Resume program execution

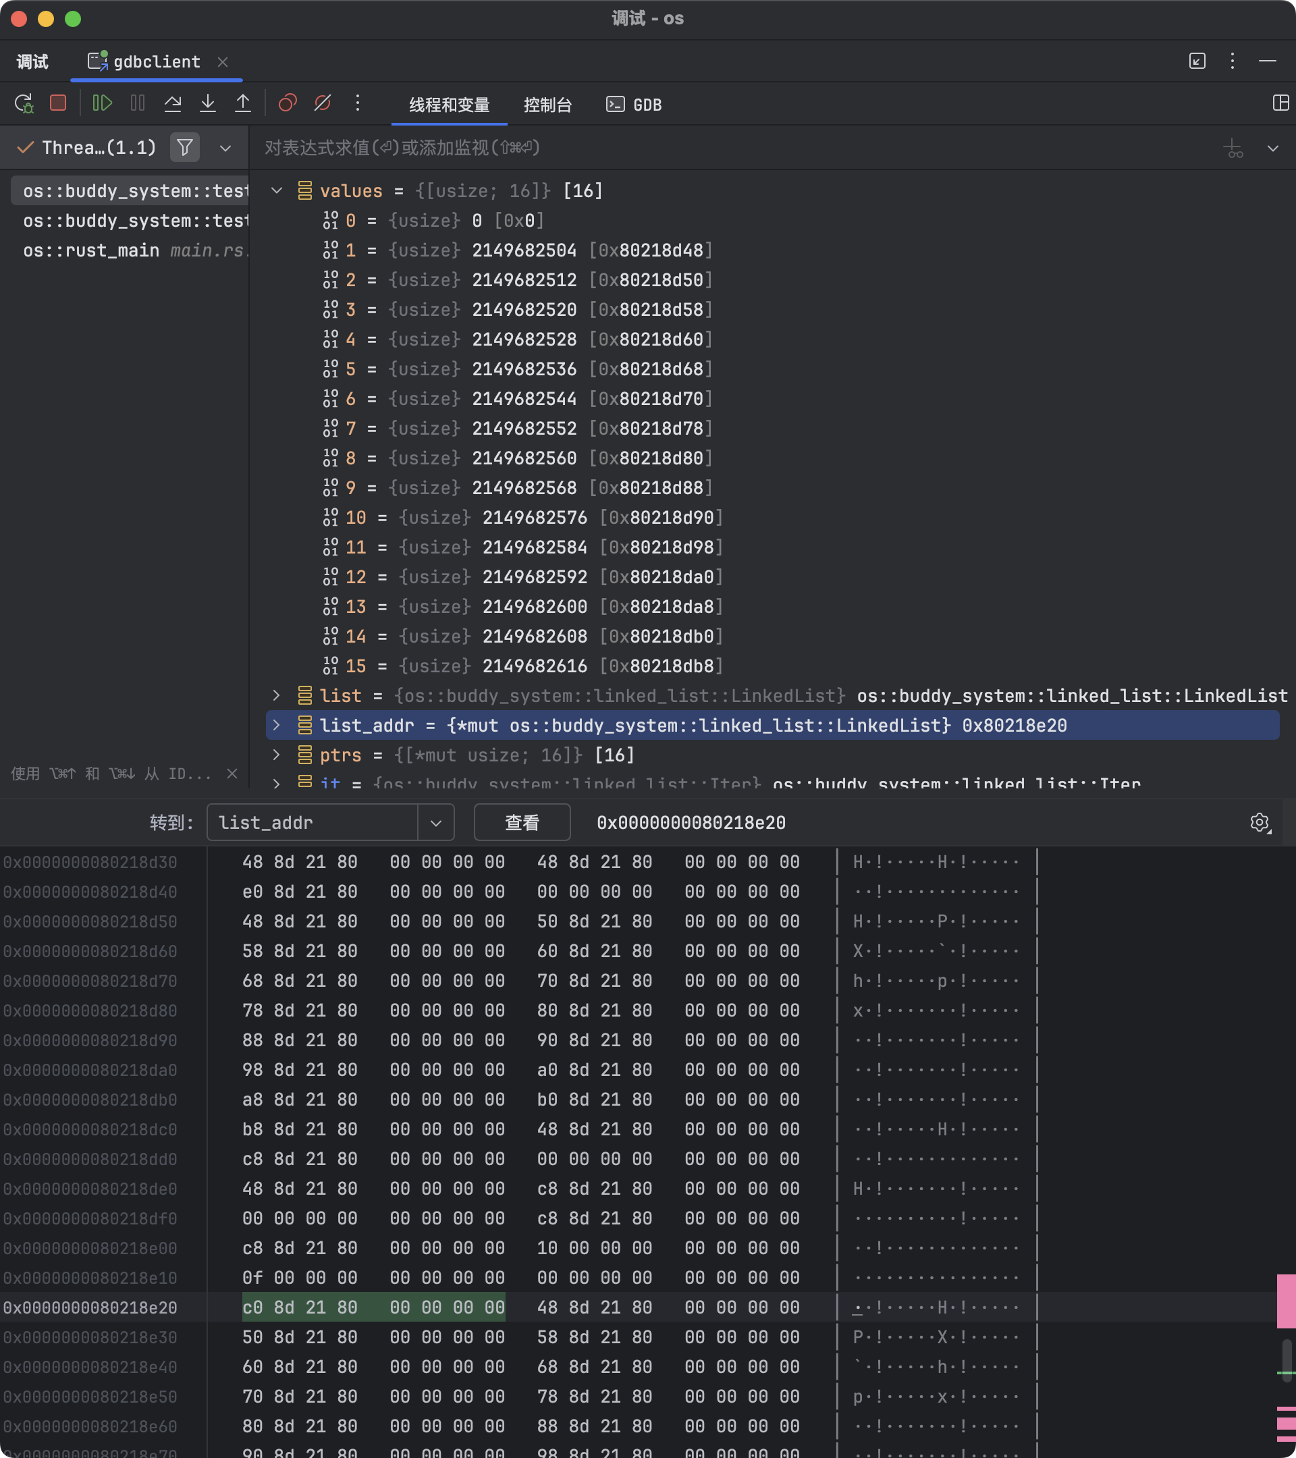(102, 103)
